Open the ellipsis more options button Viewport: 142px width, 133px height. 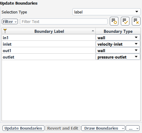click(132, 128)
